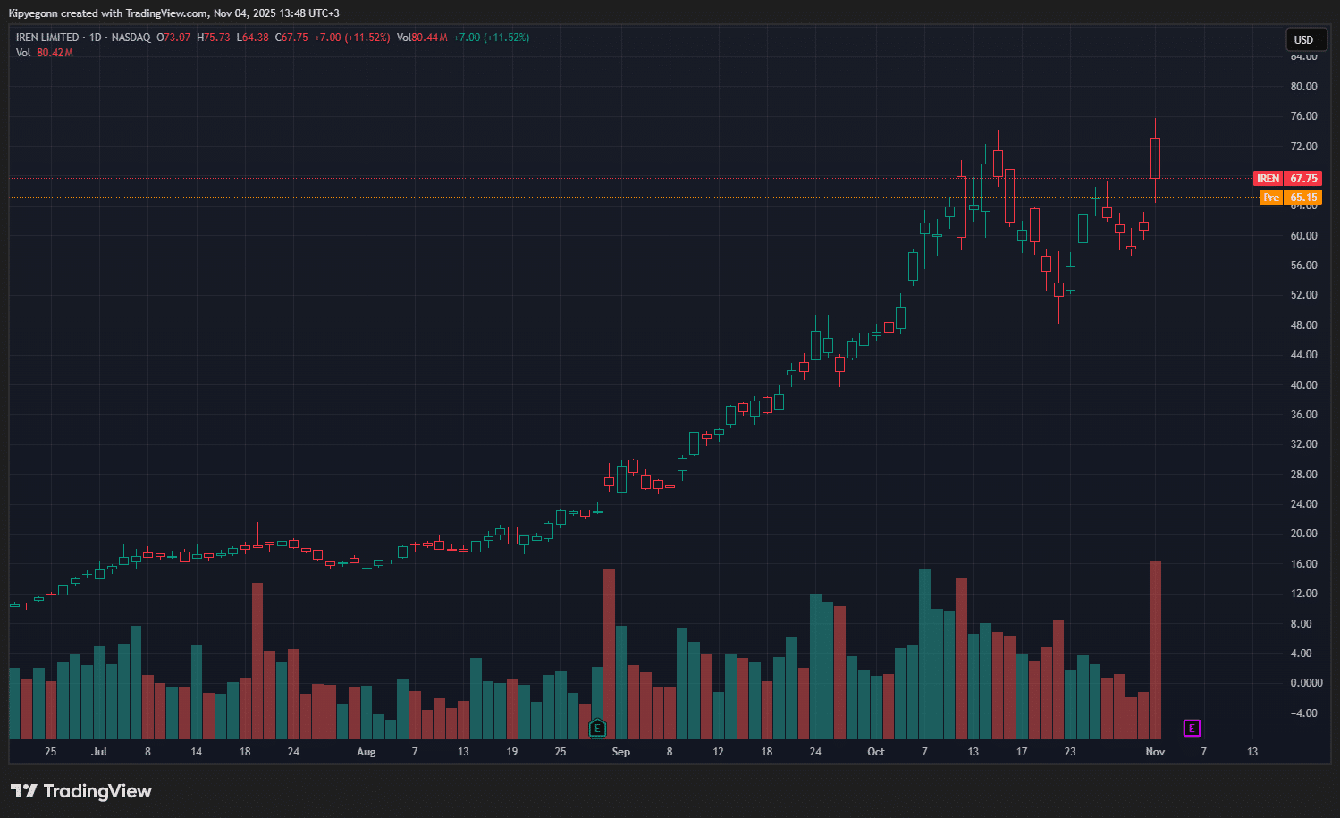
Task: Click the Oct label on the time axis
Action: coord(876,752)
